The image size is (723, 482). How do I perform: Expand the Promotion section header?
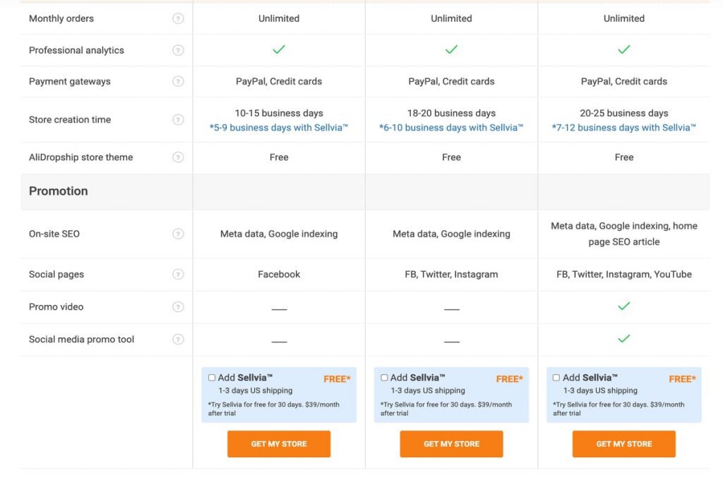tap(58, 191)
